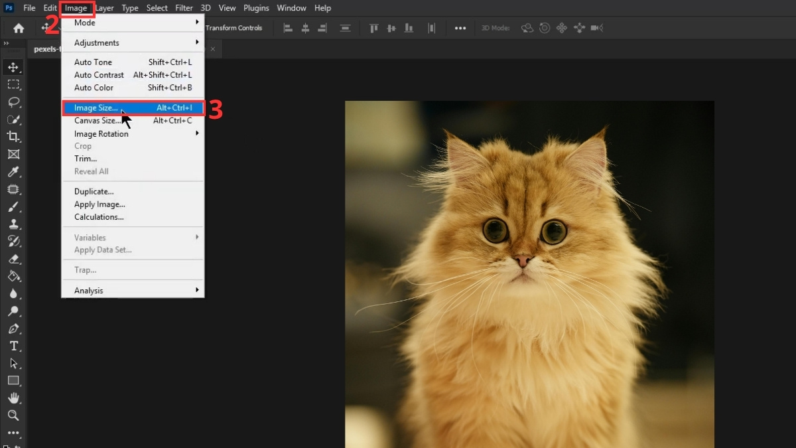The height and width of the screenshot is (448, 796).
Task: Open the Select menu
Action: tap(157, 8)
